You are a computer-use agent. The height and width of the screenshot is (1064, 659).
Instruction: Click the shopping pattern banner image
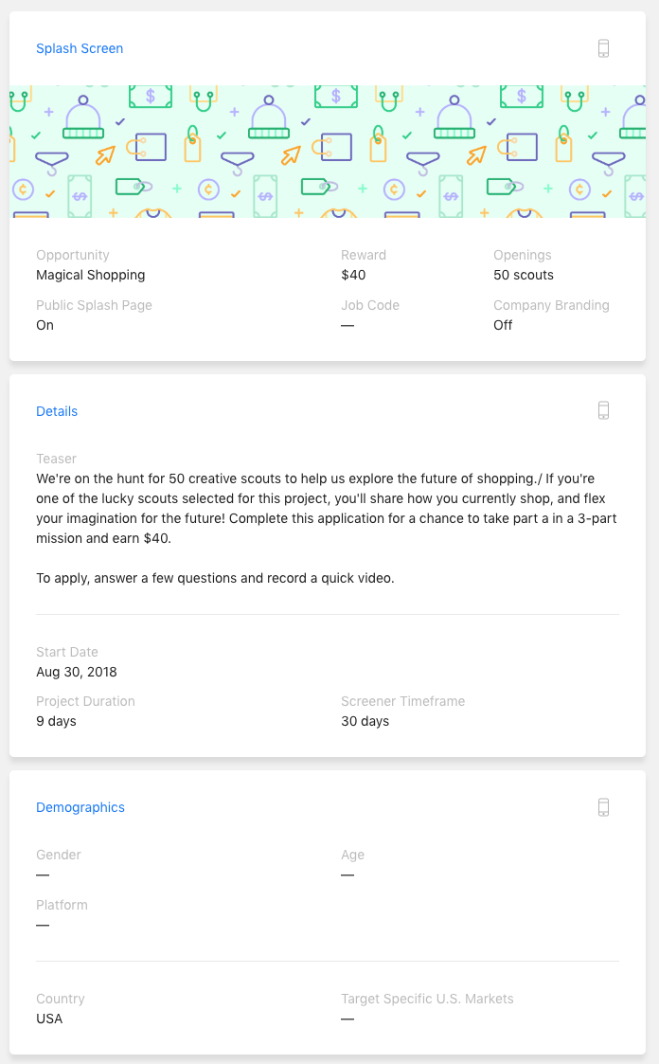point(328,152)
